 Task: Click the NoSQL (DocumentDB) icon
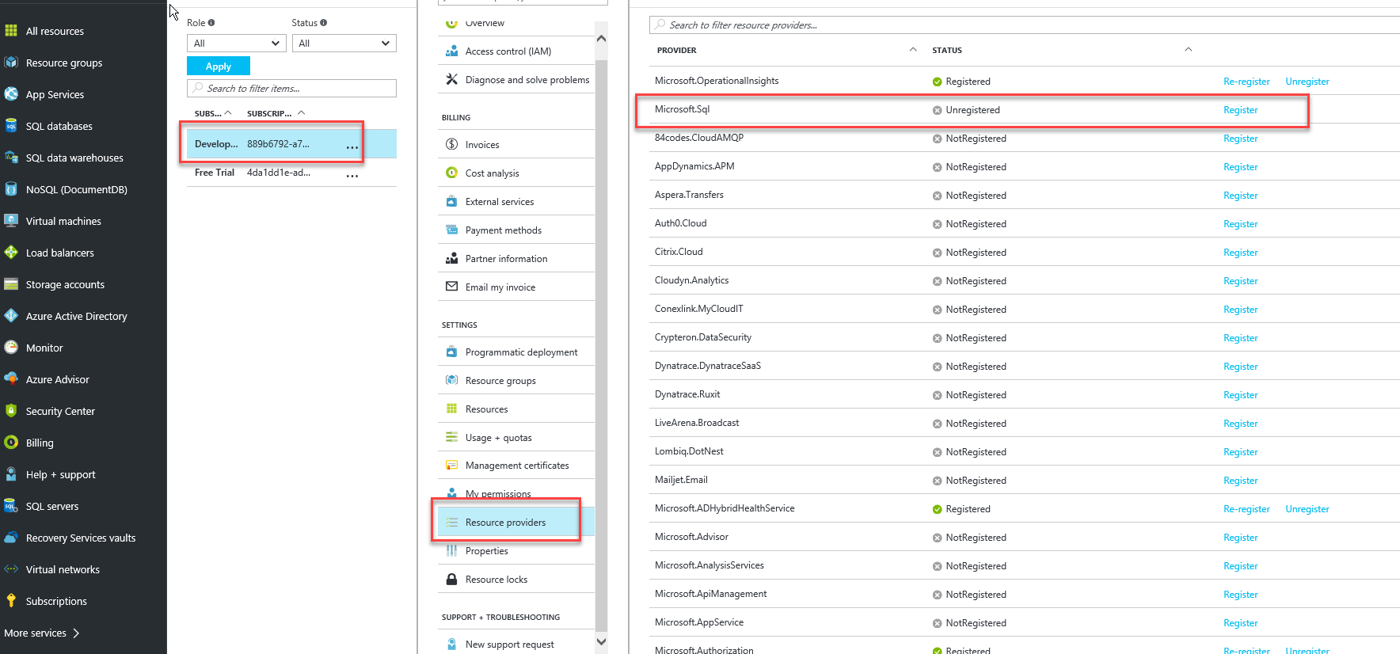(x=11, y=189)
